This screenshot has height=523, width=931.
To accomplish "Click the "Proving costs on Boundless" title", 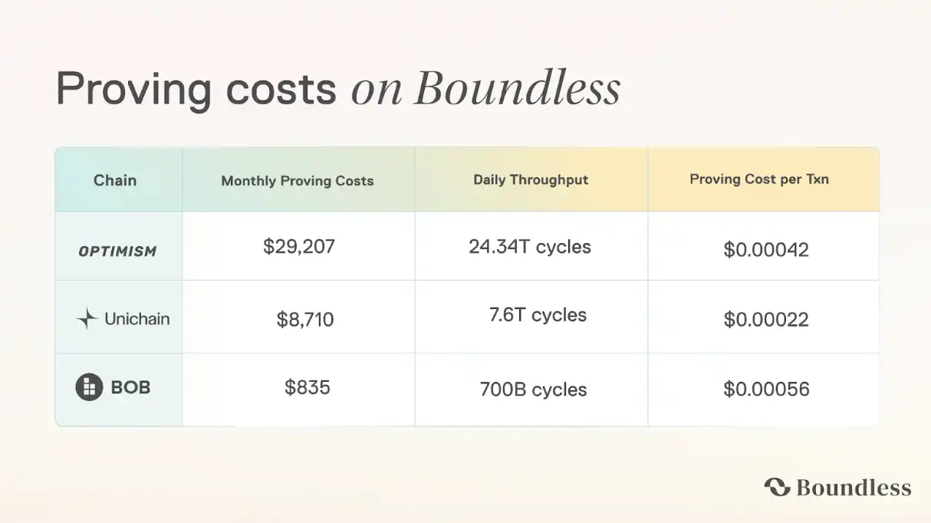I will click(x=338, y=90).
